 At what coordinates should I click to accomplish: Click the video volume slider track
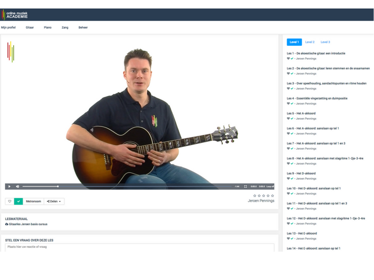(x=40, y=186)
